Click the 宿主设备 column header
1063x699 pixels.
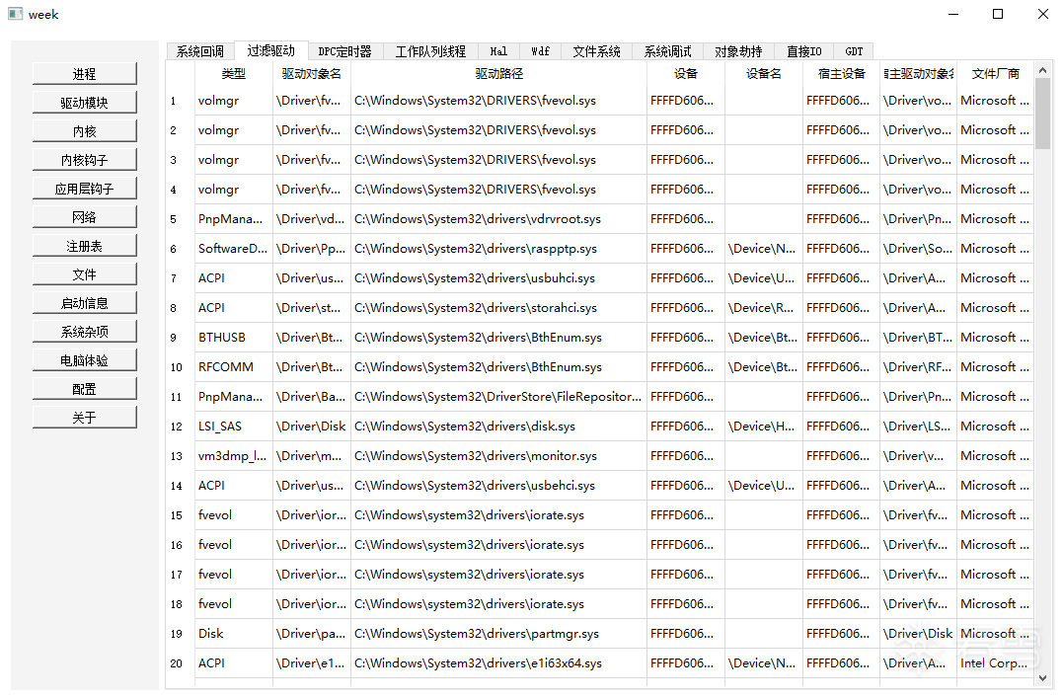tap(841, 73)
